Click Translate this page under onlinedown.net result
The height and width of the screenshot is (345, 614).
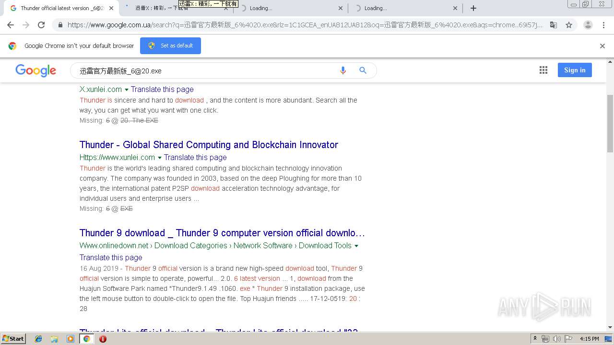click(111, 257)
